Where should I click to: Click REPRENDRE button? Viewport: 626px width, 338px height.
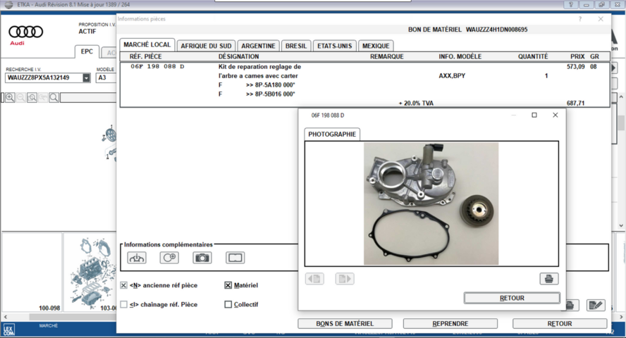pyautogui.click(x=450, y=324)
